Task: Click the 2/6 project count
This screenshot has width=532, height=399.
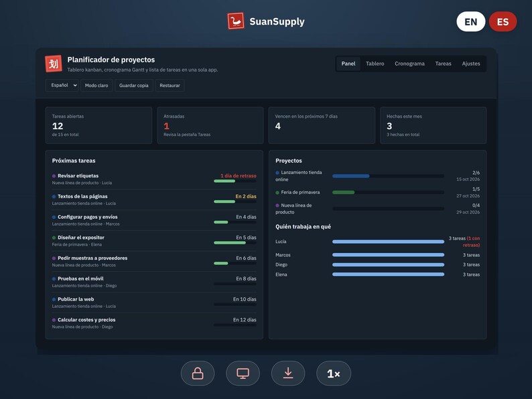Action: coord(476,173)
